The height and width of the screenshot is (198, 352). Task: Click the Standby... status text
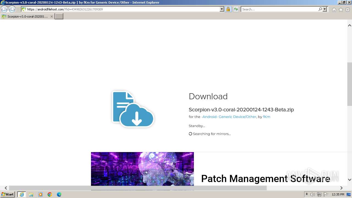pos(197,126)
